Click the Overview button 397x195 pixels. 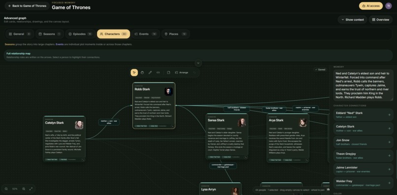click(x=381, y=20)
